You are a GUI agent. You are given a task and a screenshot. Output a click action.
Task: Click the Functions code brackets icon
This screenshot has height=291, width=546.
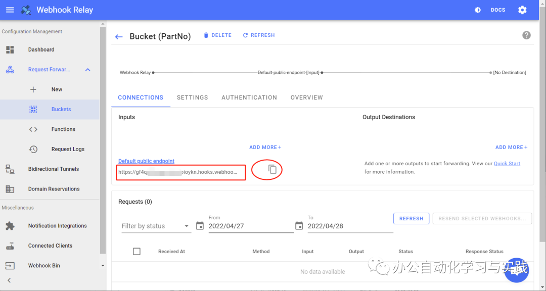pyautogui.click(x=33, y=129)
